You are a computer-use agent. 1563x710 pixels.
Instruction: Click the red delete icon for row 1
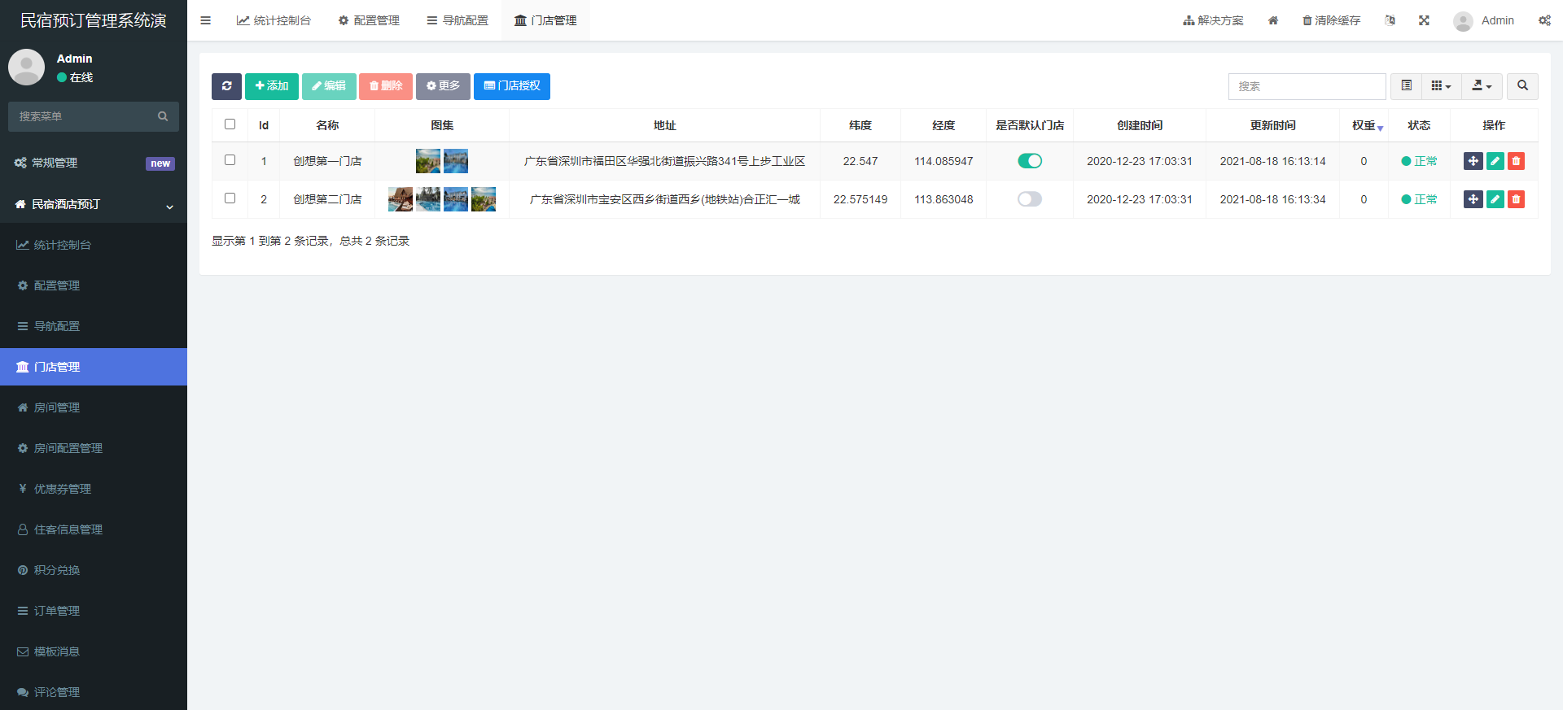[x=1516, y=161]
